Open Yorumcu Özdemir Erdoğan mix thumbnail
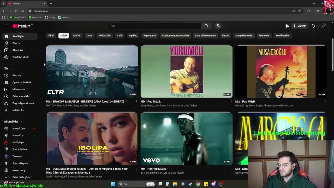The height and width of the screenshot is (188, 334). tap(187, 72)
